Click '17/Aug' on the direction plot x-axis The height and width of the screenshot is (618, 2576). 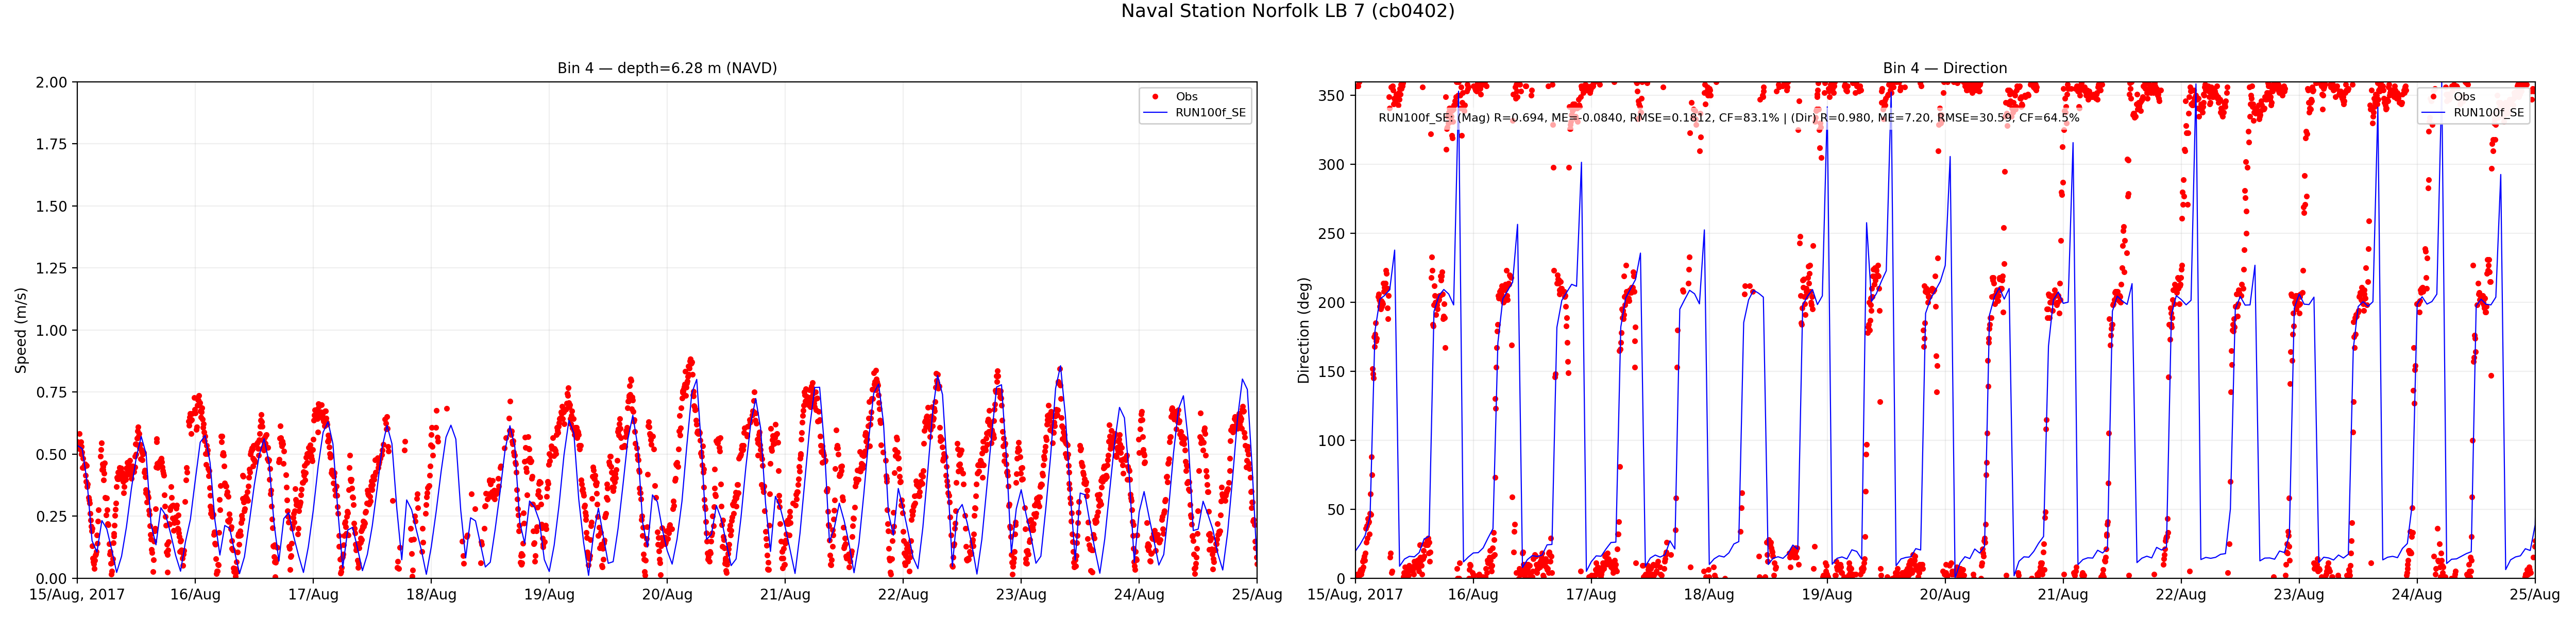1591,595
